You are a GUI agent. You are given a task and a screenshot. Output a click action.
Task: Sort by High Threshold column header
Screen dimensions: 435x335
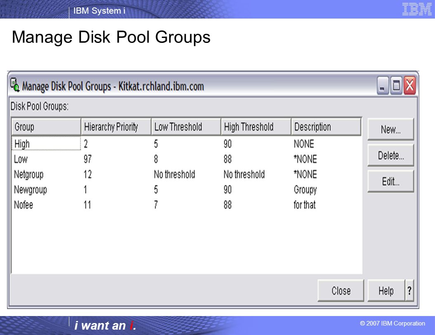(256, 127)
